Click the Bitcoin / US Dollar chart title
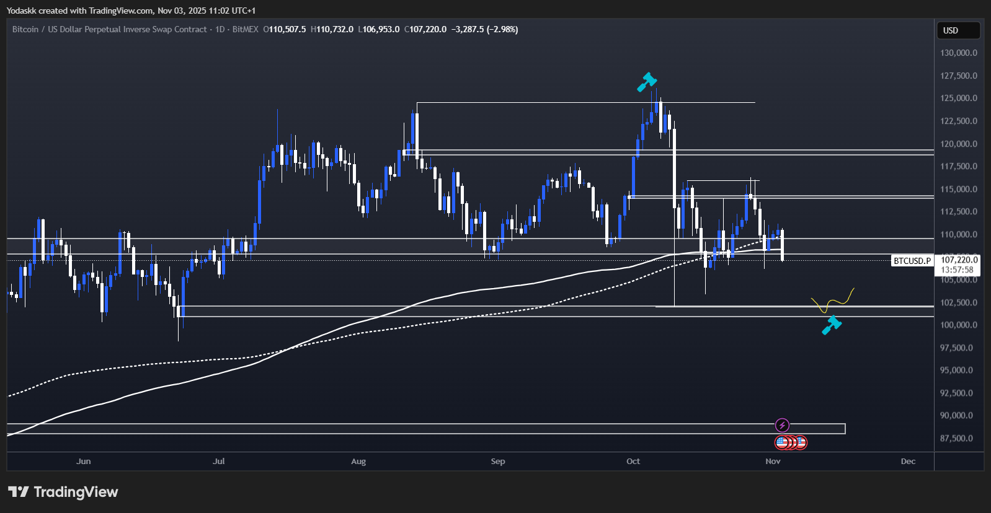The image size is (991, 513). point(109,29)
